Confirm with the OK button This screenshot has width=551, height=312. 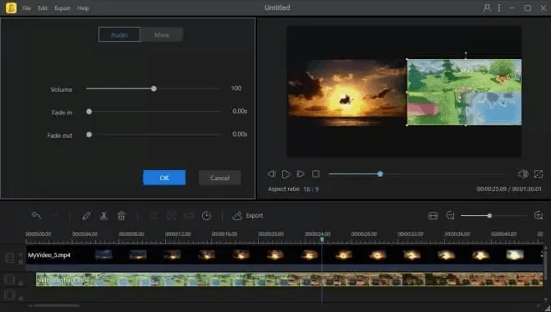pyautogui.click(x=164, y=178)
